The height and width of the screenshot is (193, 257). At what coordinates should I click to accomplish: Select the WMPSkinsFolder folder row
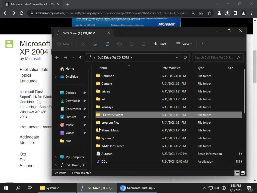click(169, 146)
